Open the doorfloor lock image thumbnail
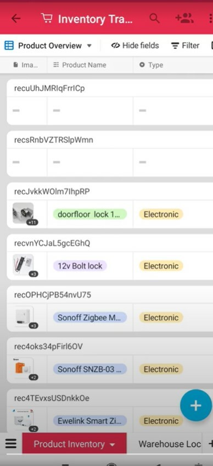Image resolution: width=213 pixels, height=466 pixels. [23, 213]
